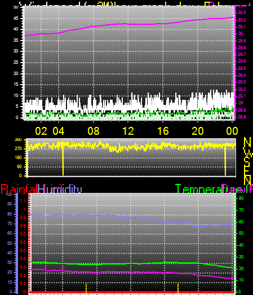
Task: Click the 16 hour label on time axis
Action: (163, 131)
